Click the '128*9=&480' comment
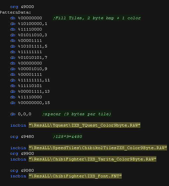The image size is (169, 186). tap(68, 137)
